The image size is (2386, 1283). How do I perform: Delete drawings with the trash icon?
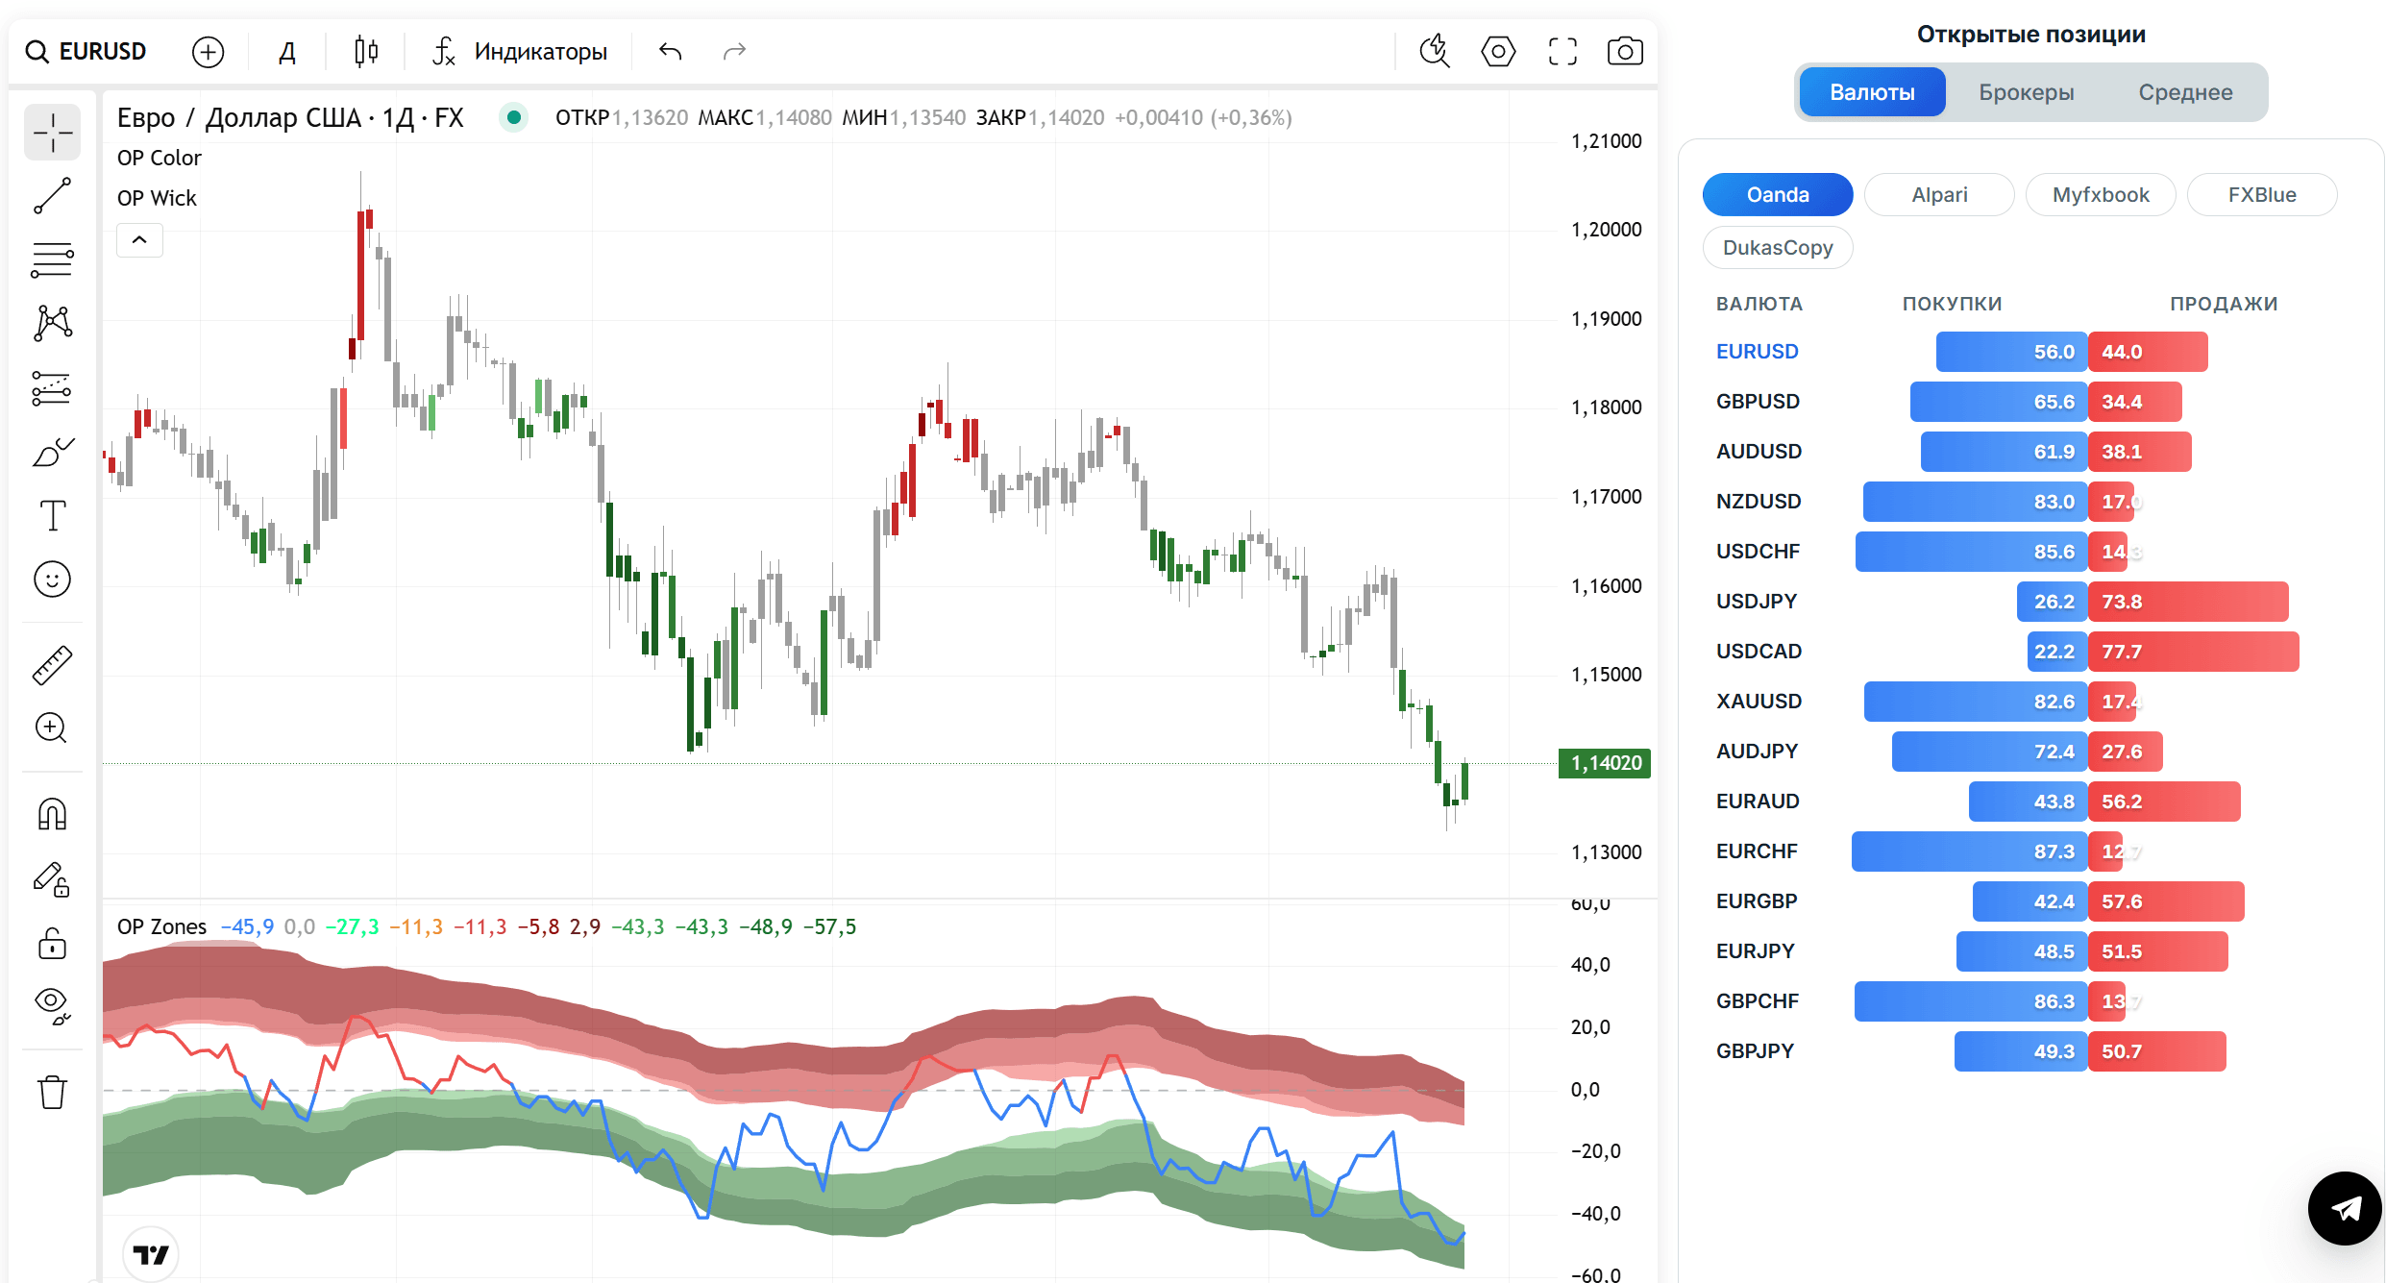tap(52, 1093)
